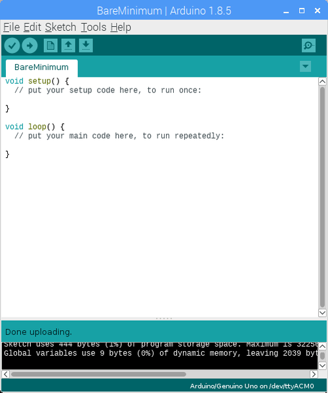
Task: Create a new sketch with New icon
Action: pyautogui.click(x=51, y=46)
